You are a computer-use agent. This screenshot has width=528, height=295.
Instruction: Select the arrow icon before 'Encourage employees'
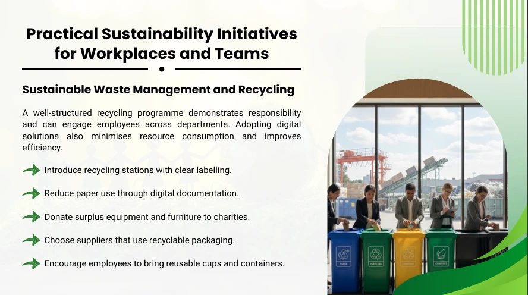31,263
